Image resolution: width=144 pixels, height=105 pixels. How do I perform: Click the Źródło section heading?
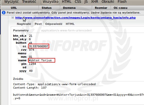pos(18,79)
